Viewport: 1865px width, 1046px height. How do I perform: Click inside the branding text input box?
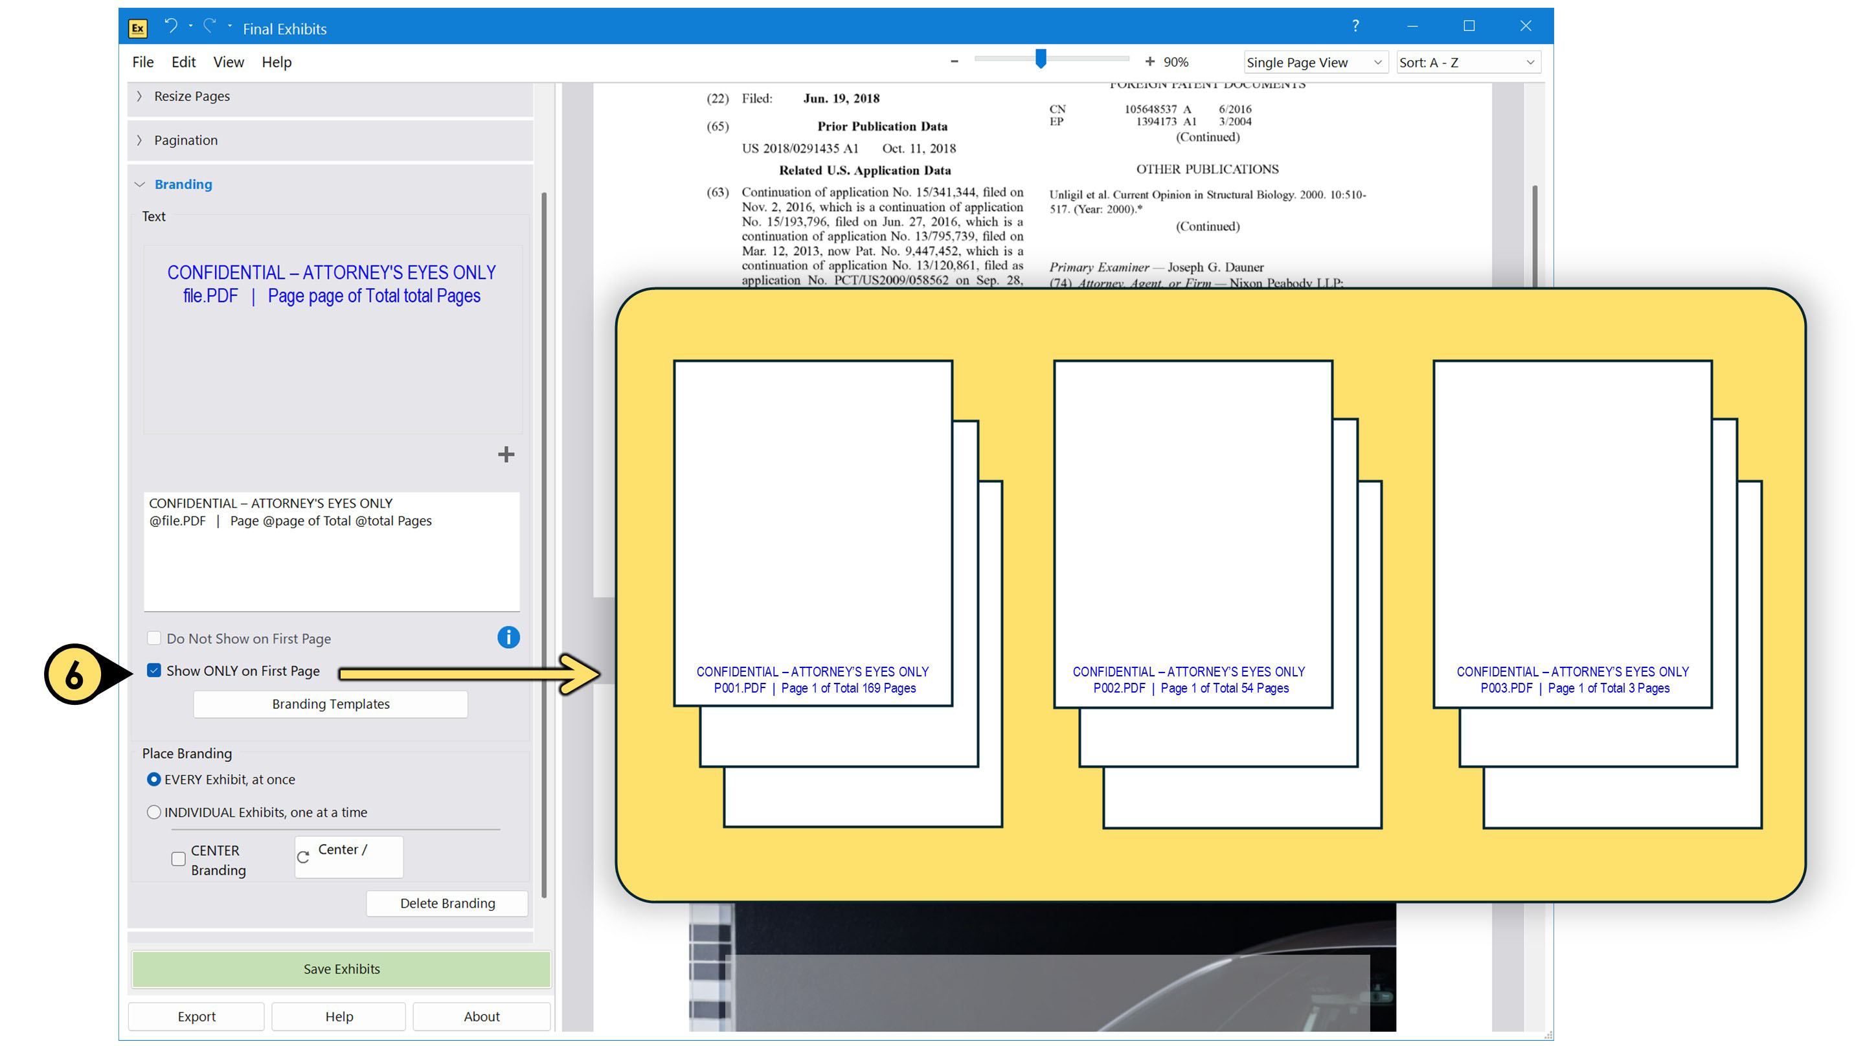pyautogui.click(x=332, y=551)
